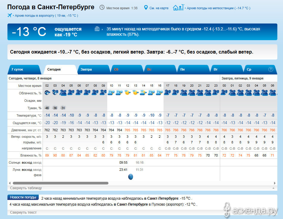Click the right scroll arrow of the table
Image resolution: width=283 pixels, height=219 pixels.
[x=275, y=183]
